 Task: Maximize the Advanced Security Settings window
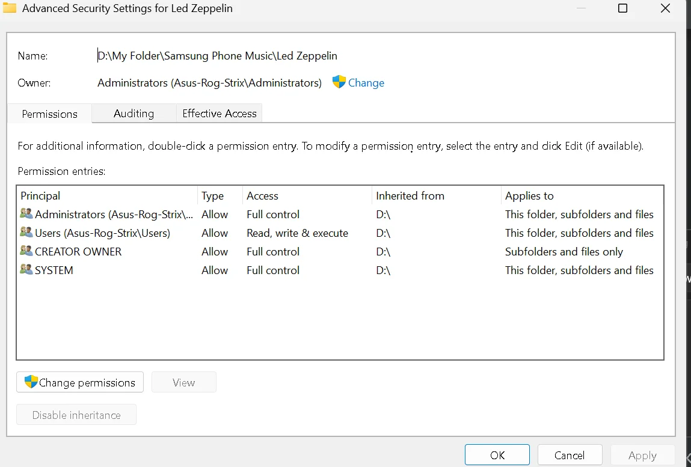[622, 8]
